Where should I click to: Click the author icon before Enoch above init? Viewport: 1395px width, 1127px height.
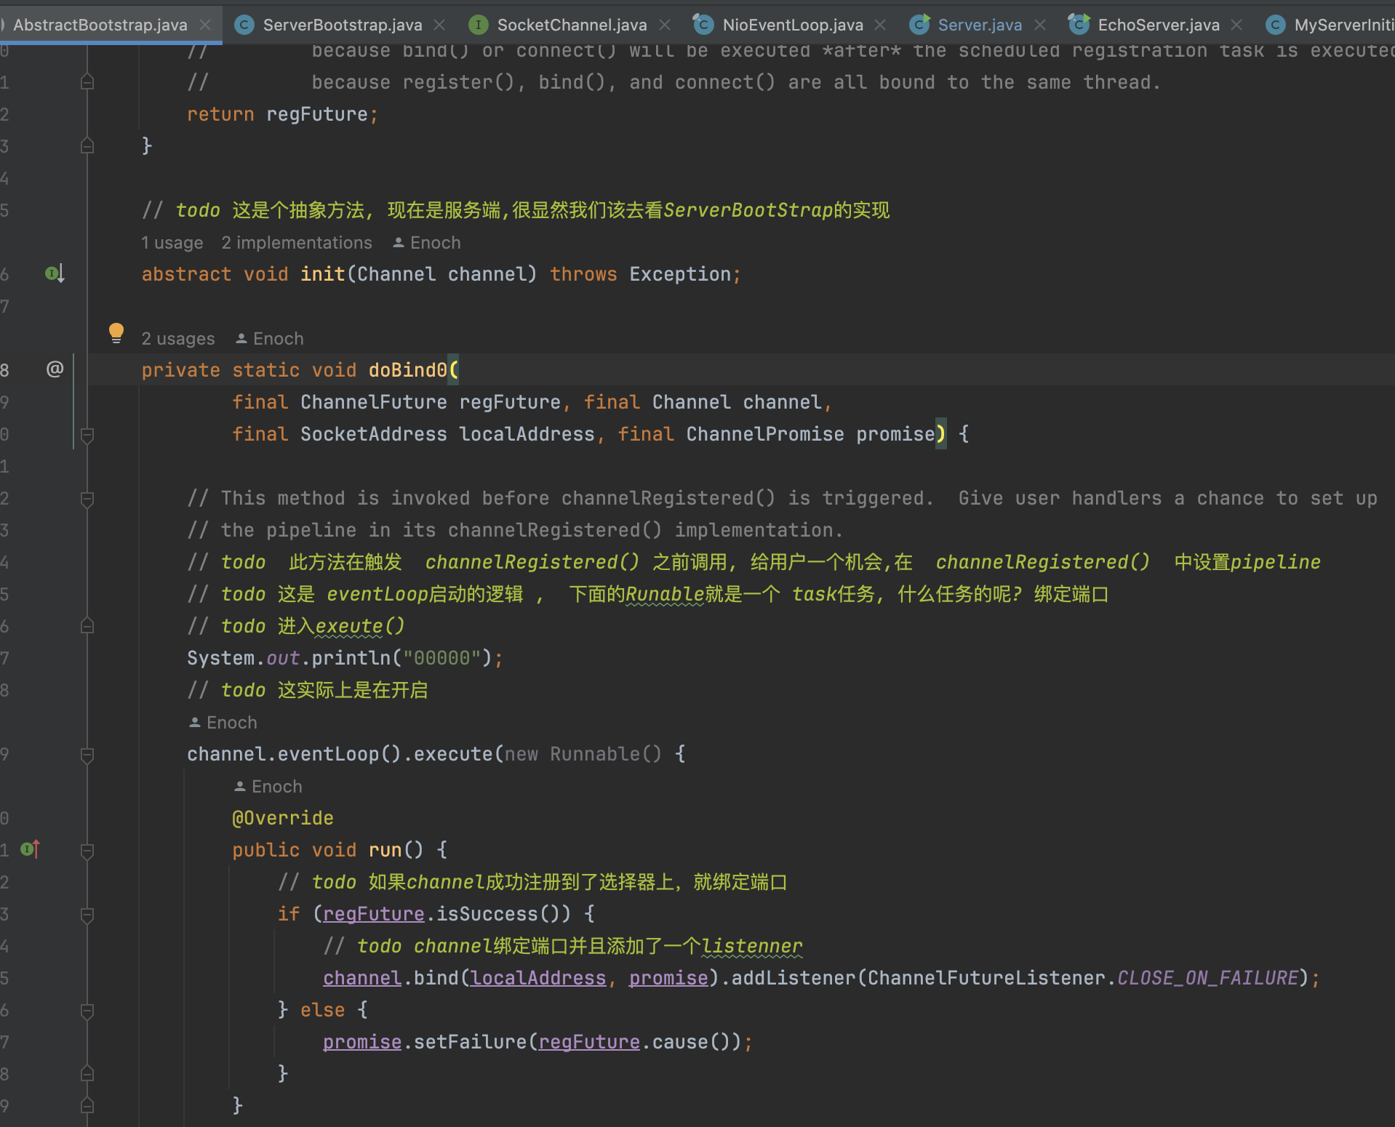(x=399, y=243)
